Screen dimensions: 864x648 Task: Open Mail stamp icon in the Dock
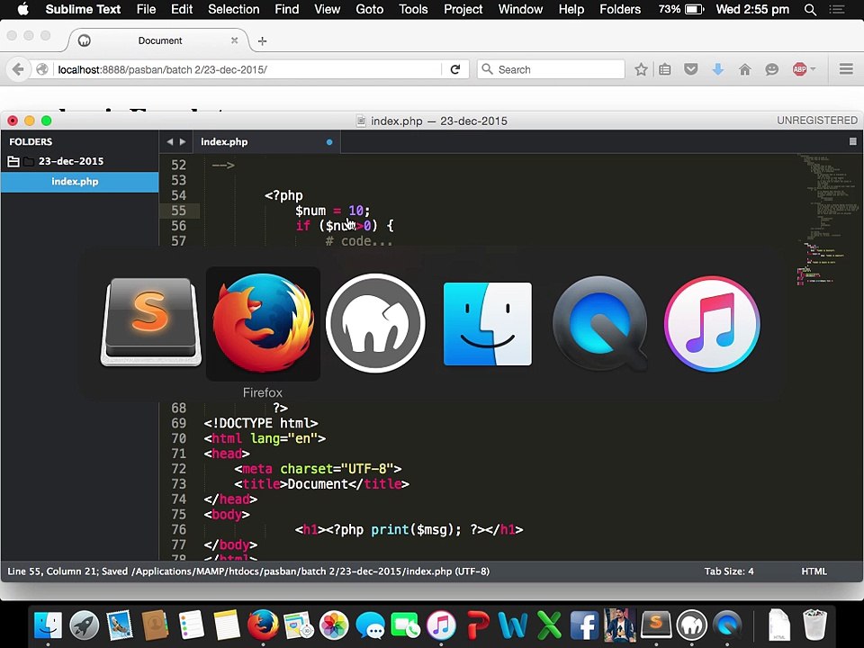(x=120, y=625)
